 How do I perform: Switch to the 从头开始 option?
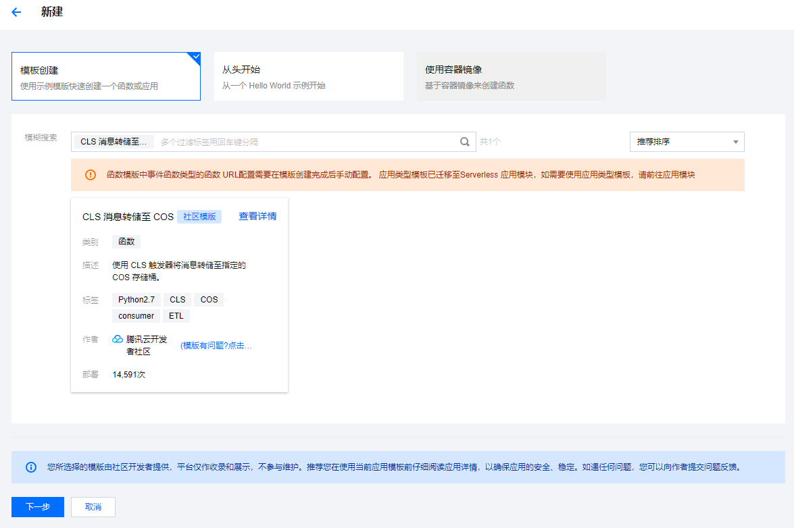[308, 76]
